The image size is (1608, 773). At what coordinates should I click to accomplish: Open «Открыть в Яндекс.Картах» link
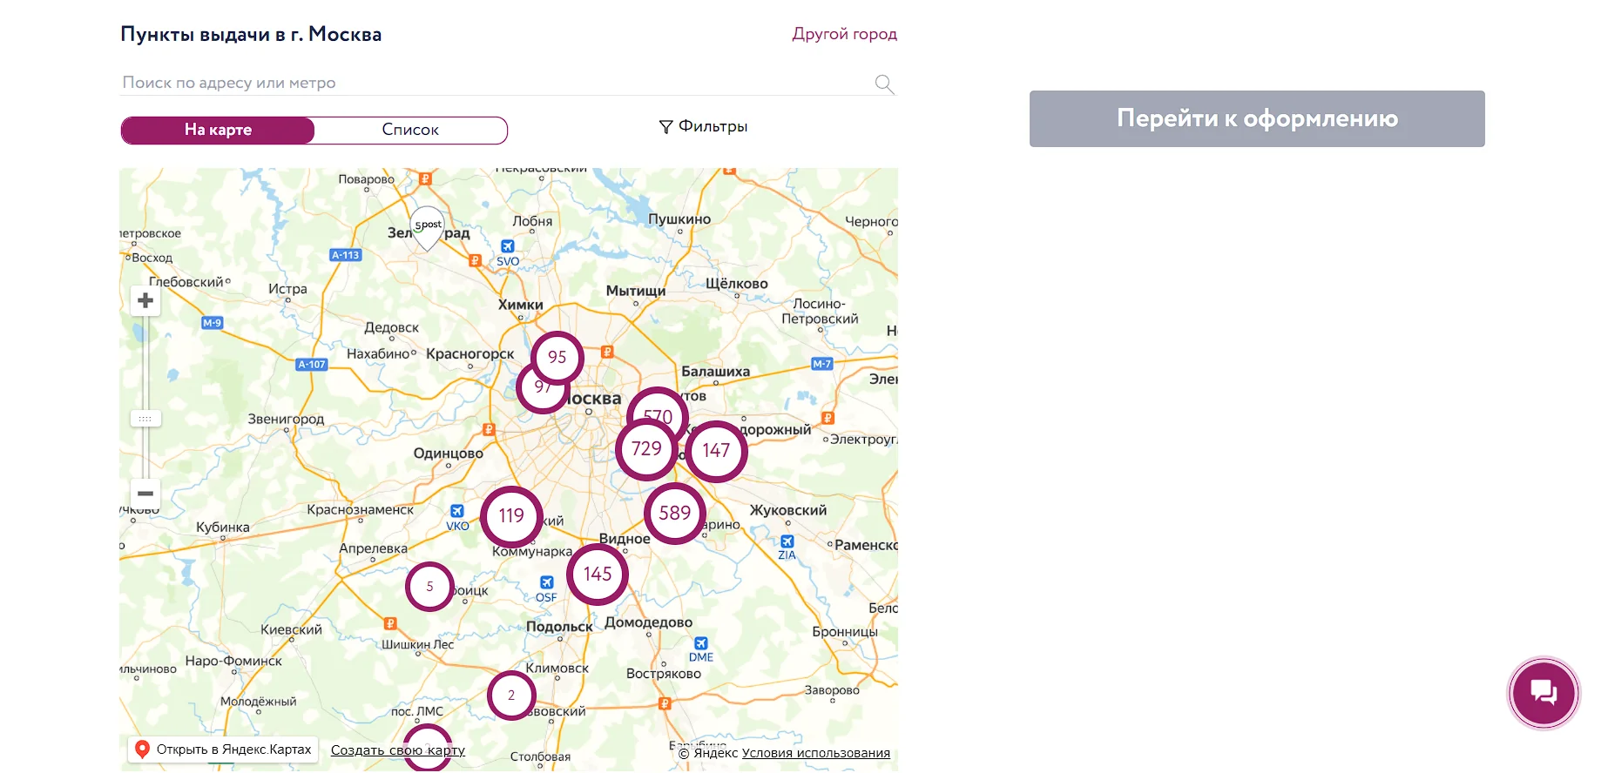(x=223, y=749)
